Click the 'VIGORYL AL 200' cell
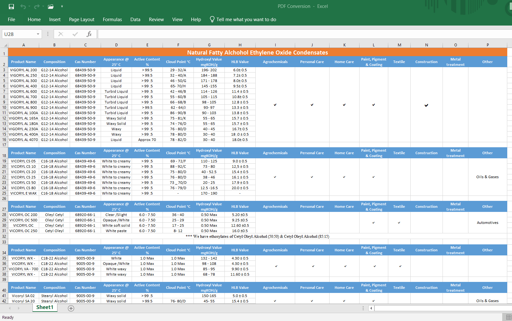Screen dimensions: 512x321 tap(23, 70)
